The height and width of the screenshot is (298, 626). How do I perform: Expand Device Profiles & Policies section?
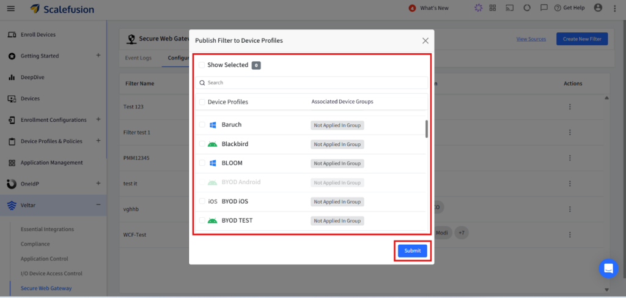[x=98, y=141]
